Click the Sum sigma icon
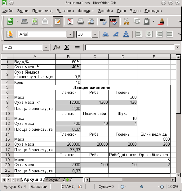 coord(66,47)
